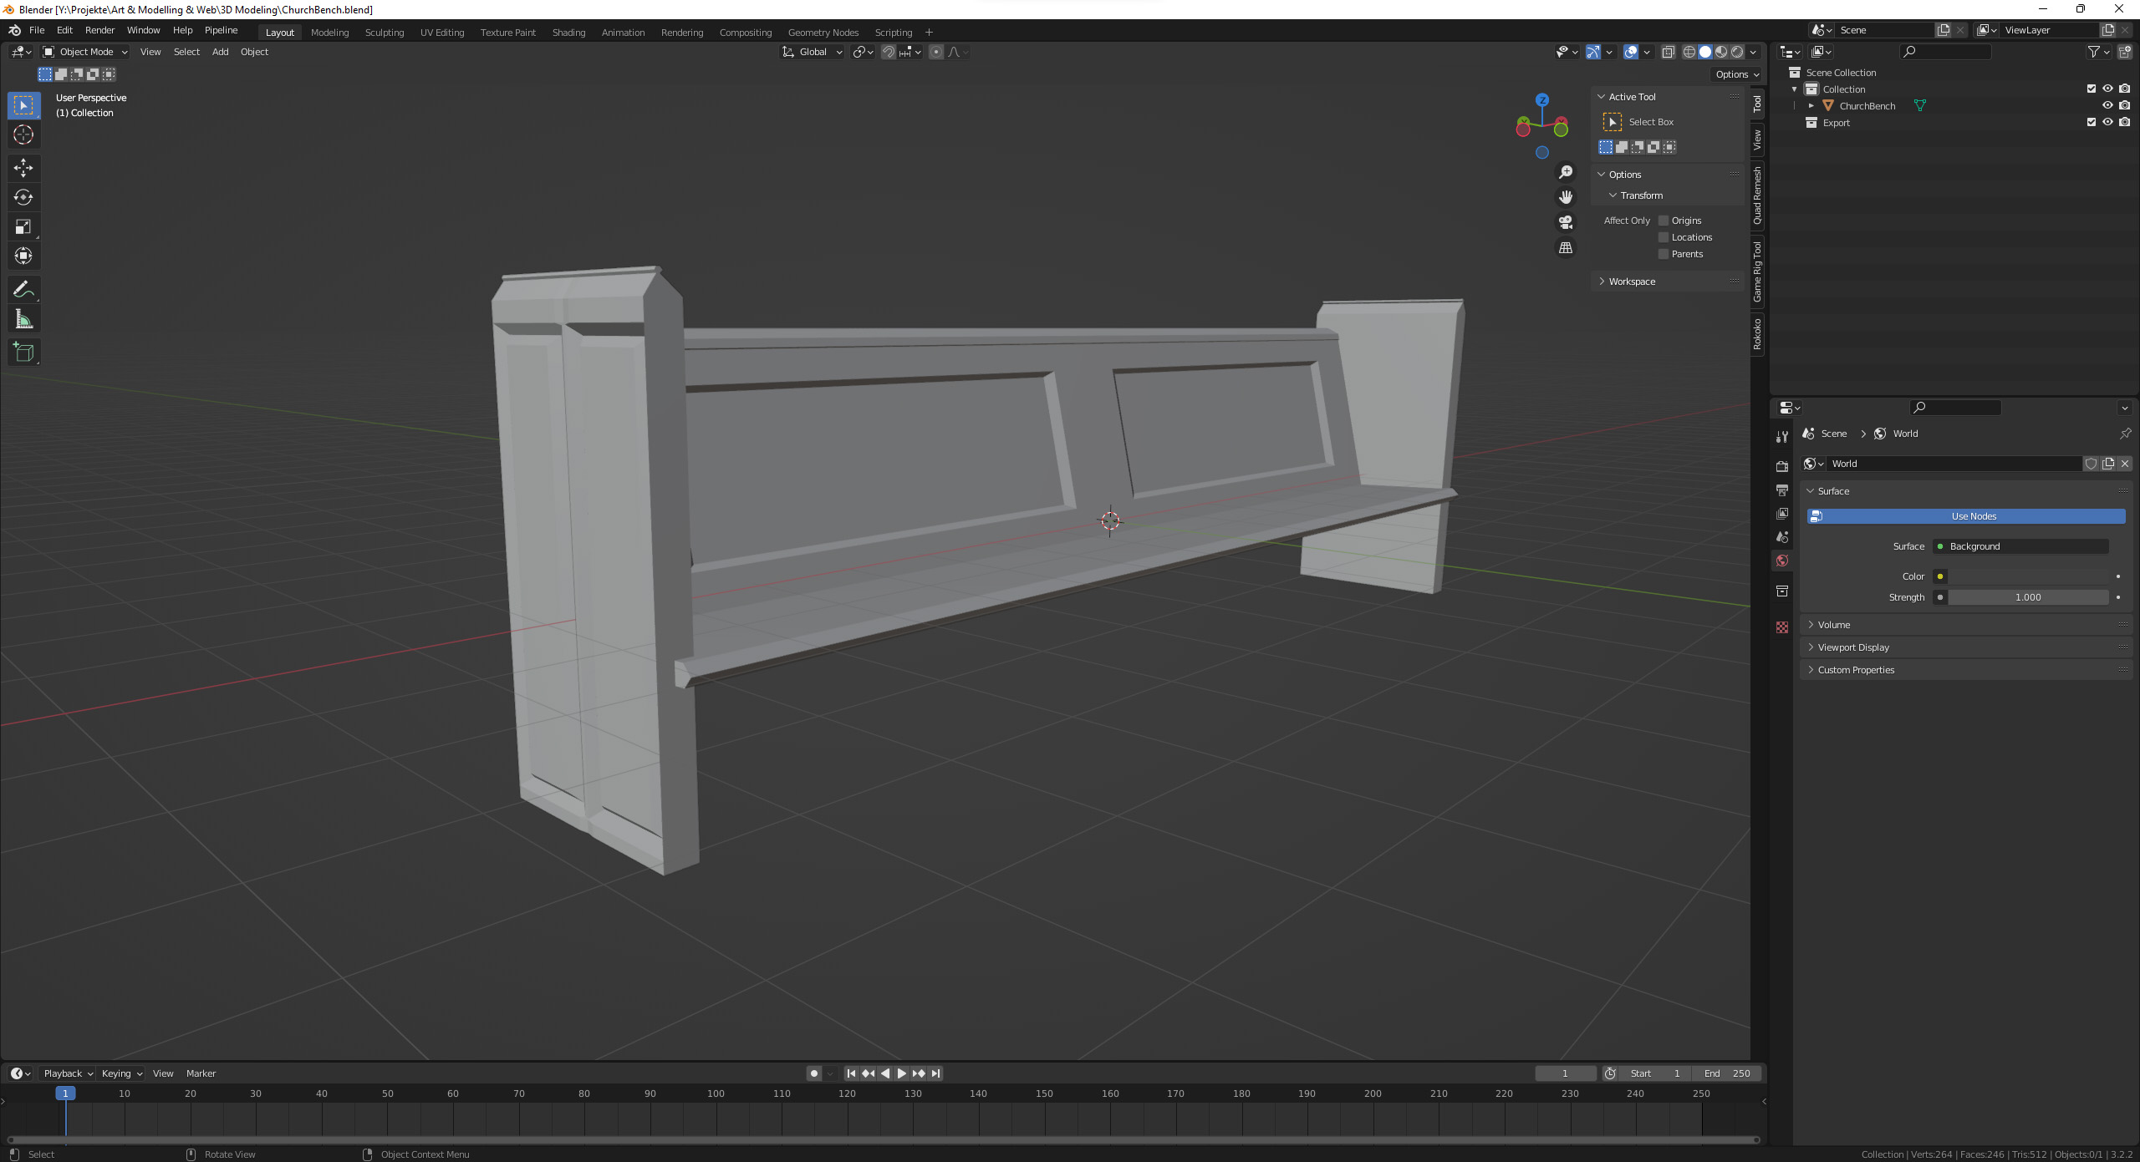Click the world Strength value slider

tap(2027, 597)
